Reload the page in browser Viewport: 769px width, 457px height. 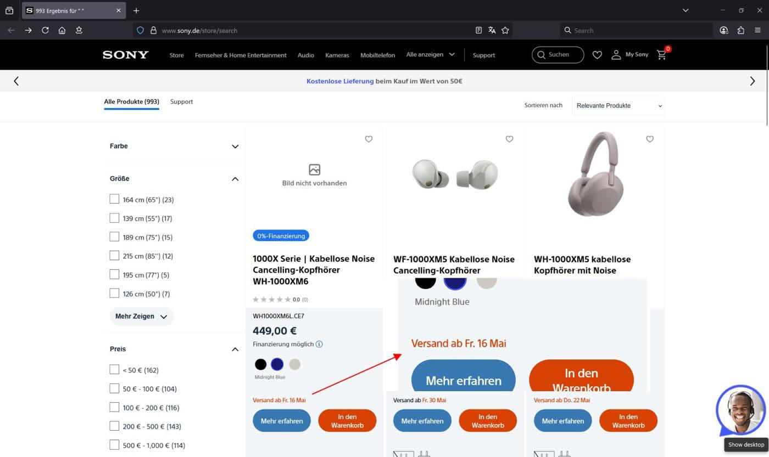(x=45, y=31)
